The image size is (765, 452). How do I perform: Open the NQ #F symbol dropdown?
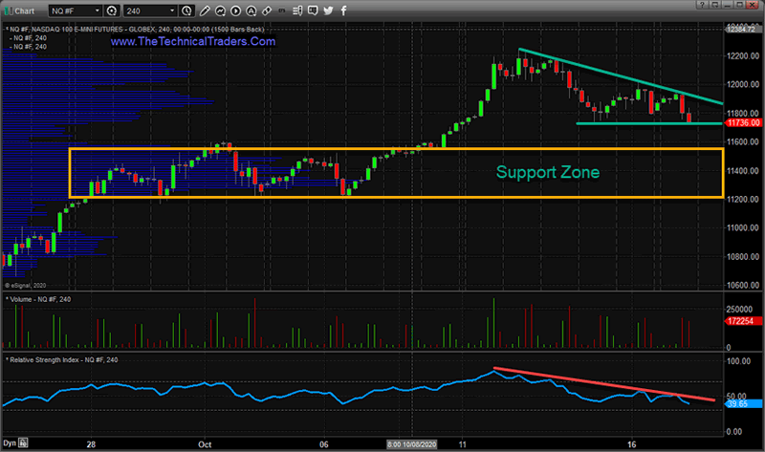pos(98,11)
